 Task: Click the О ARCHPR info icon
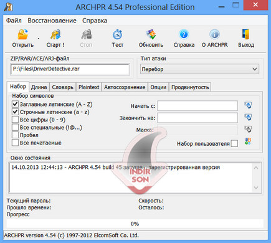coord(214,34)
